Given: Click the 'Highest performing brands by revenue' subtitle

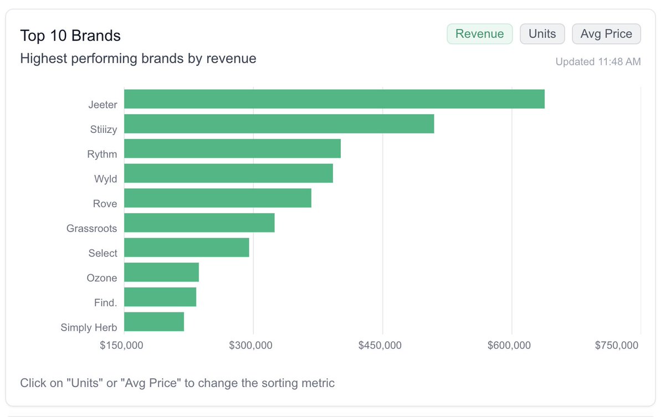Looking at the screenshot, I should [x=138, y=58].
